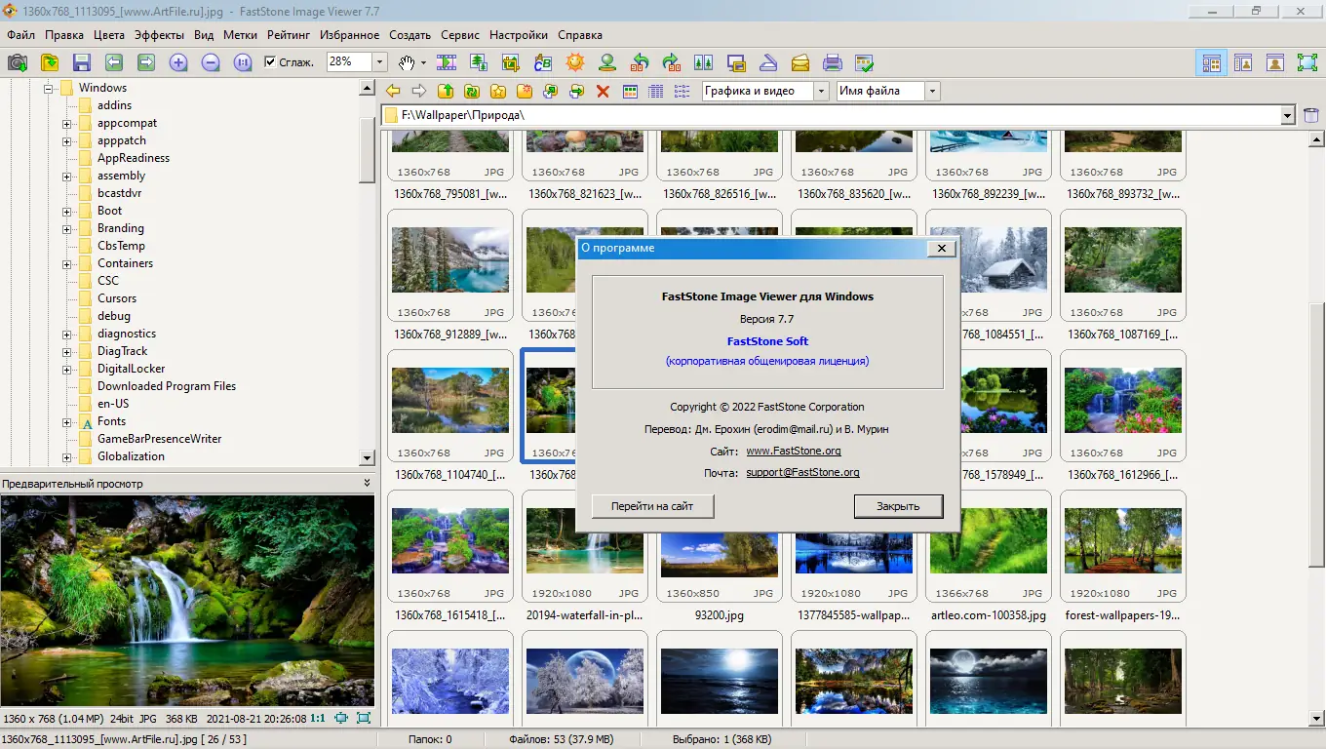The width and height of the screenshot is (1326, 749).
Task: Collapse the Windows folder tree node
Action: click(49, 88)
